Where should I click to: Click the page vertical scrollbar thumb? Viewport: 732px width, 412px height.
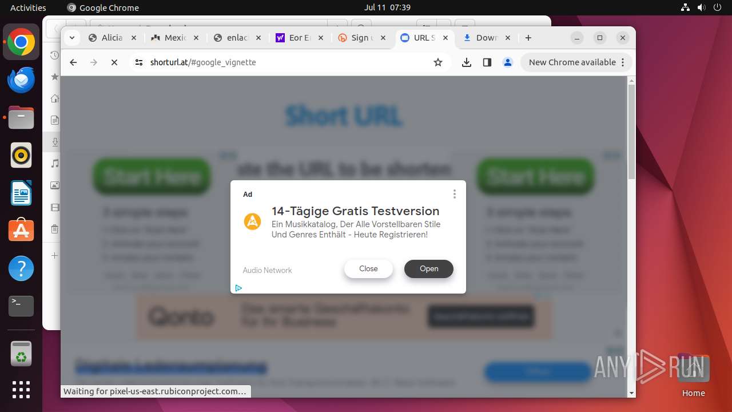click(631, 132)
